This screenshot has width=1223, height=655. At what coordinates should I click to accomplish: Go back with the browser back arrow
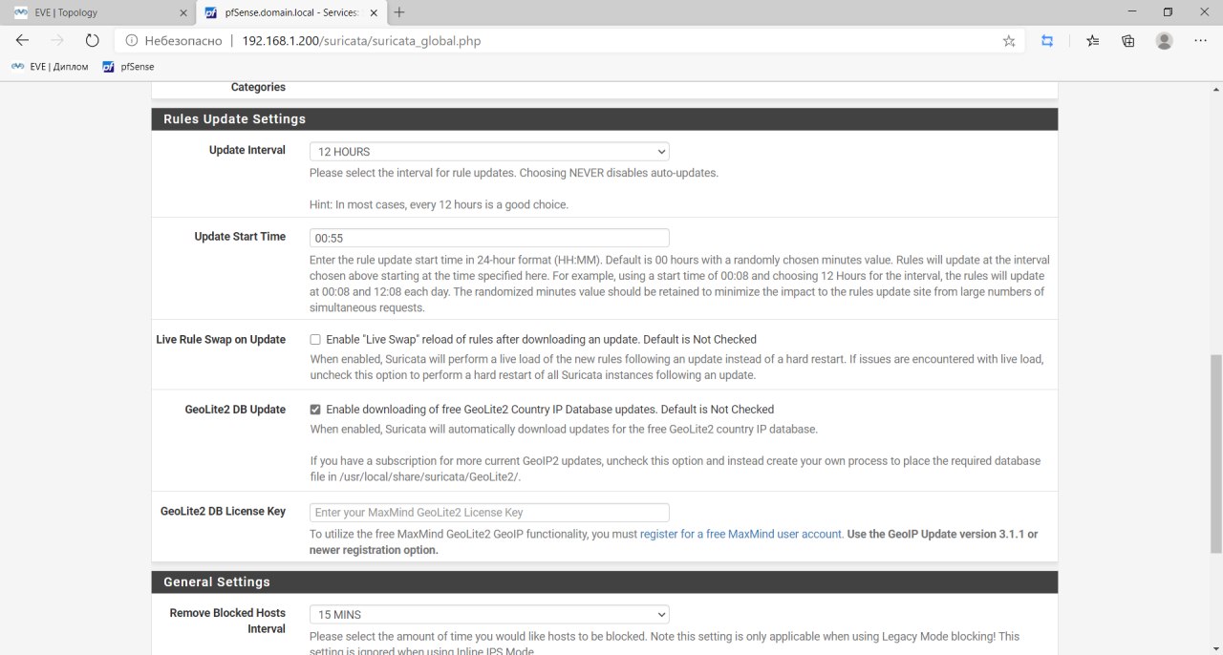[23, 41]
